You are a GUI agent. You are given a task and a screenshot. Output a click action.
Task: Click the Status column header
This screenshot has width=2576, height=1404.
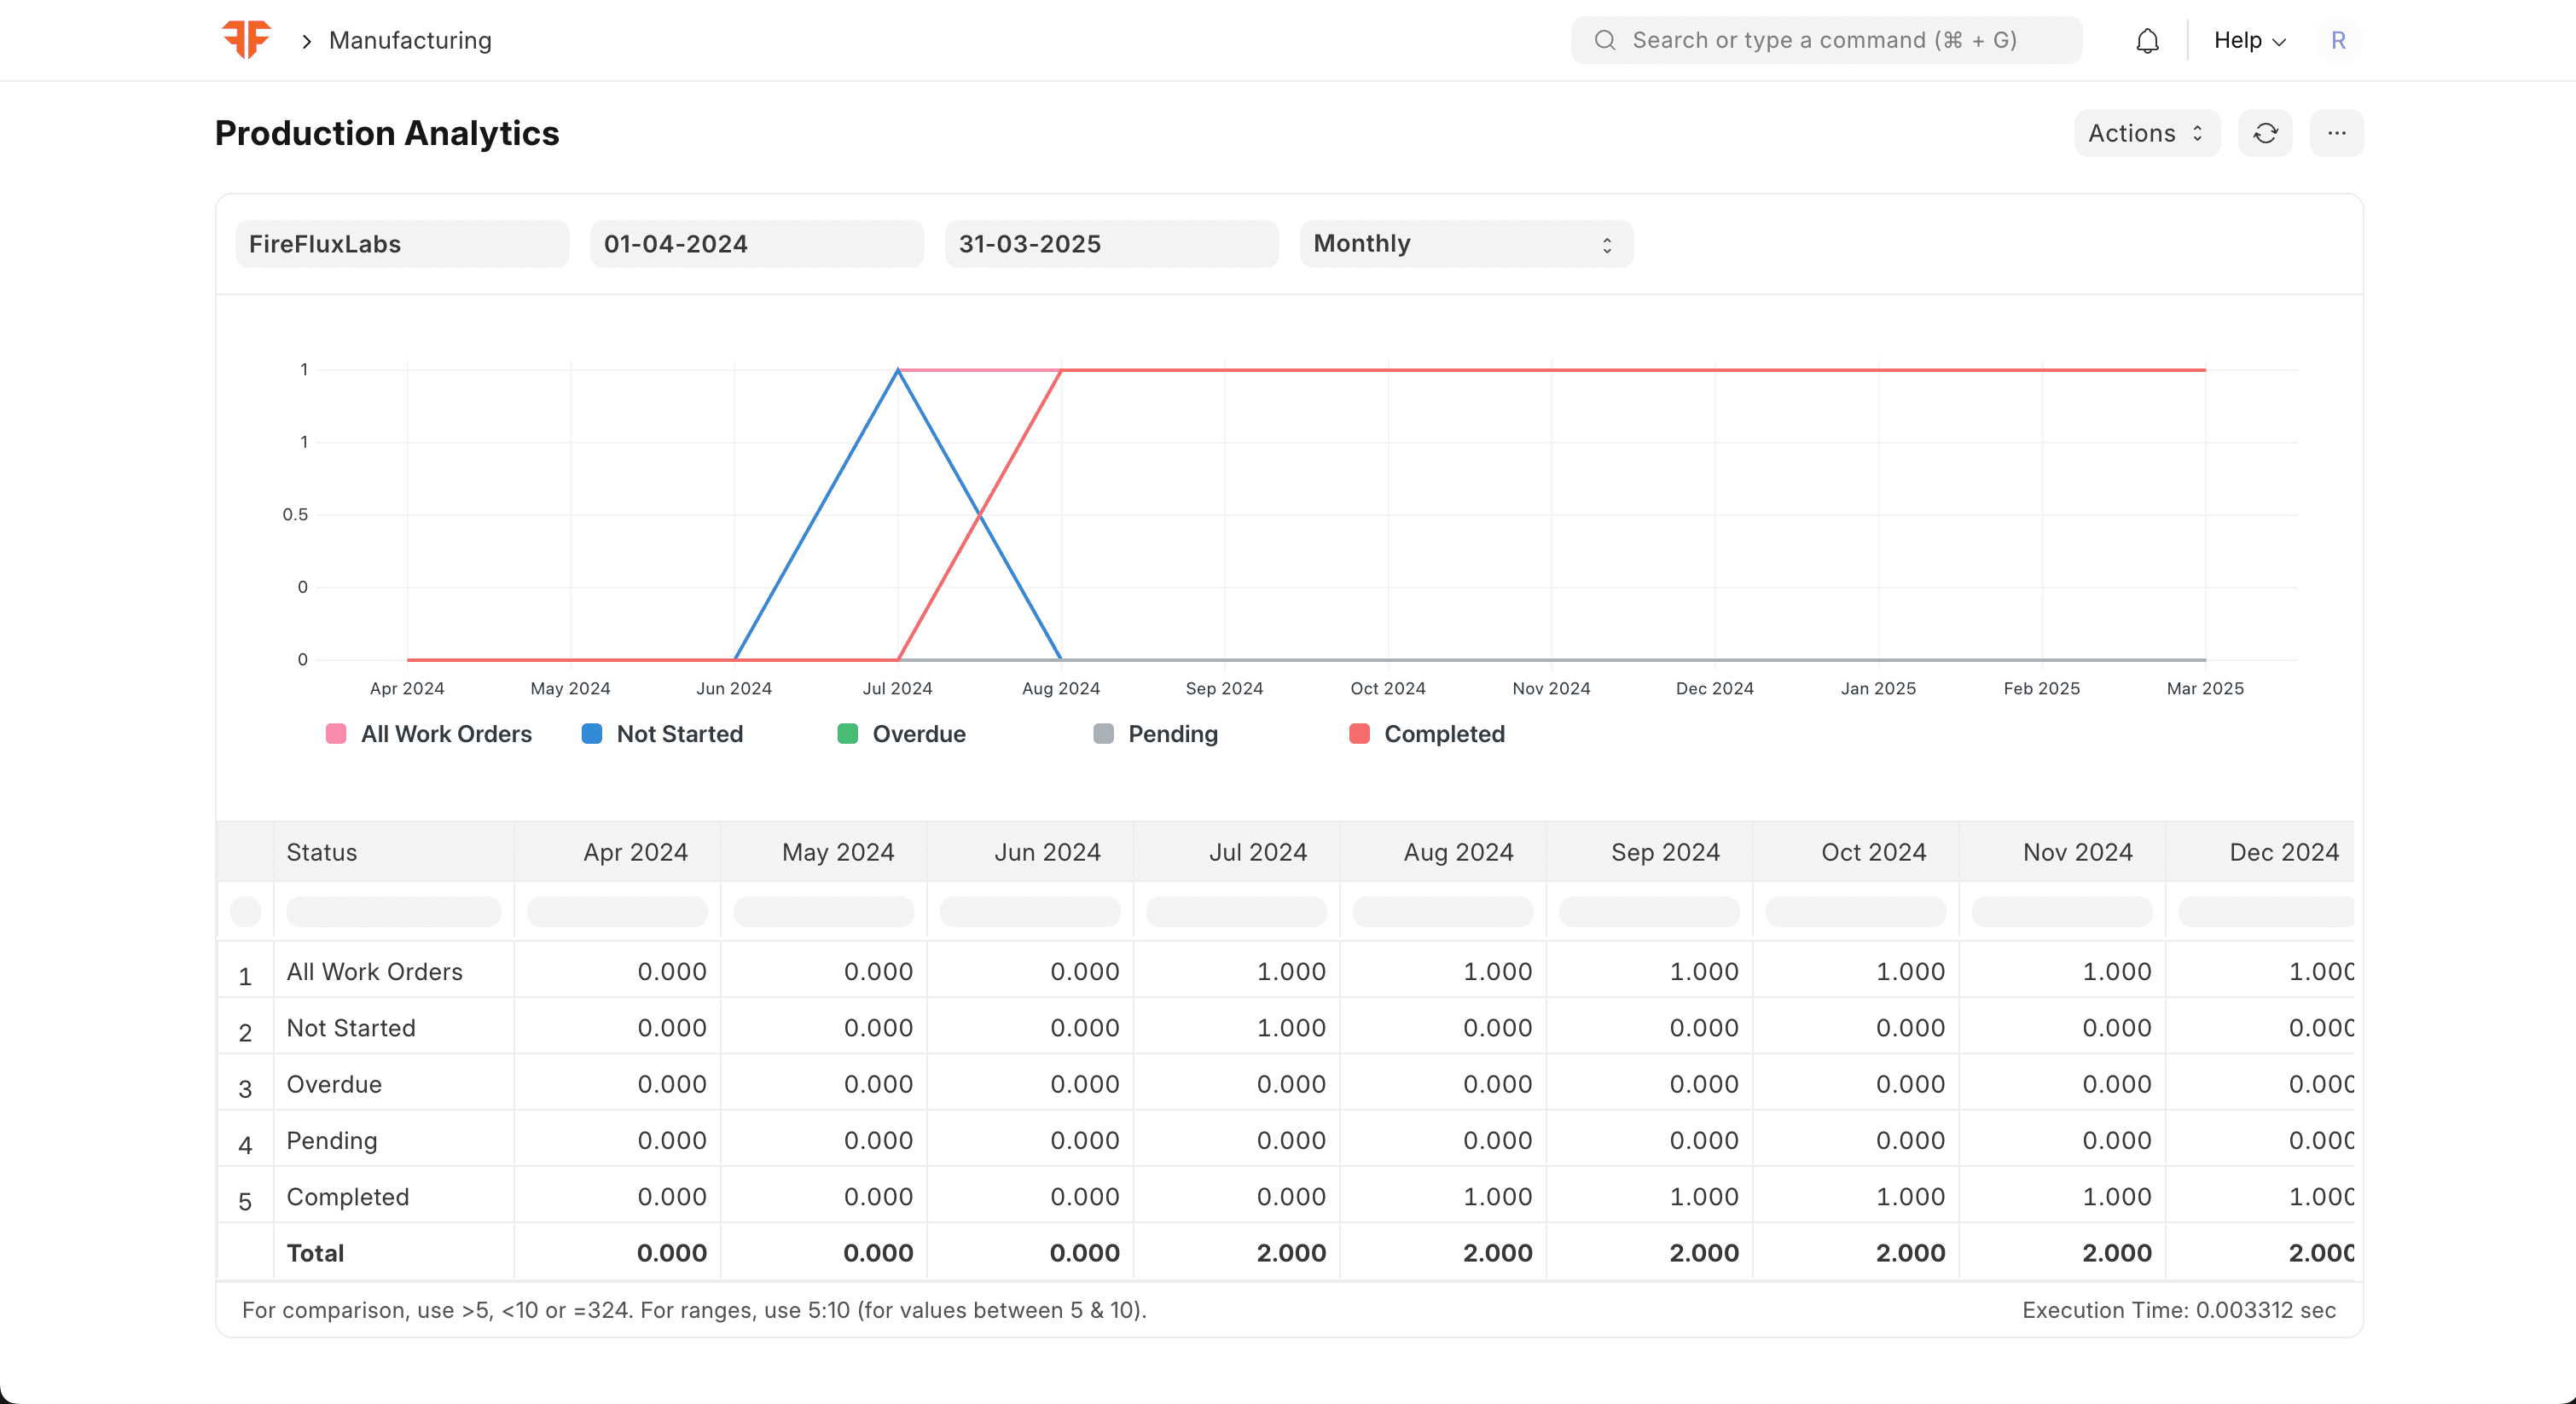coord(394,852)
